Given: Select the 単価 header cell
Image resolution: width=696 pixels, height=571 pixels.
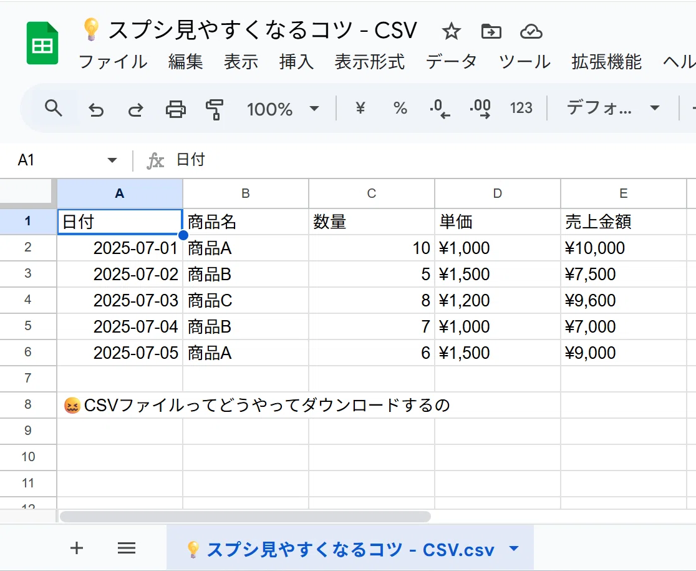Looking at the screenshot, I should point(498,222).
